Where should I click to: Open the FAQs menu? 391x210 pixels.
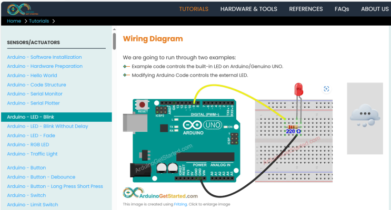(x=342, y=9)
